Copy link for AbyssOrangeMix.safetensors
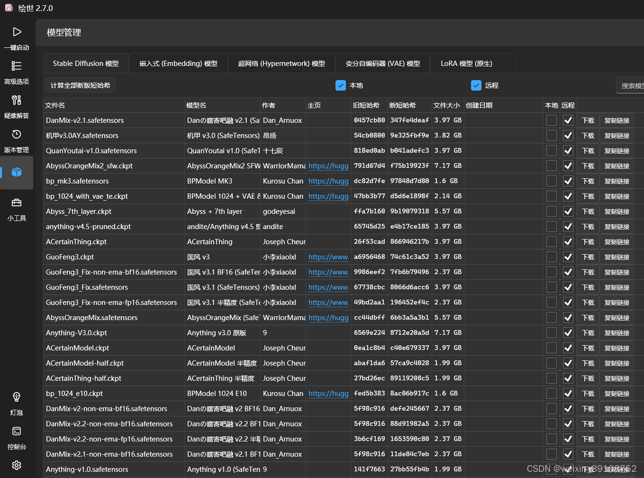 [617, 318]
